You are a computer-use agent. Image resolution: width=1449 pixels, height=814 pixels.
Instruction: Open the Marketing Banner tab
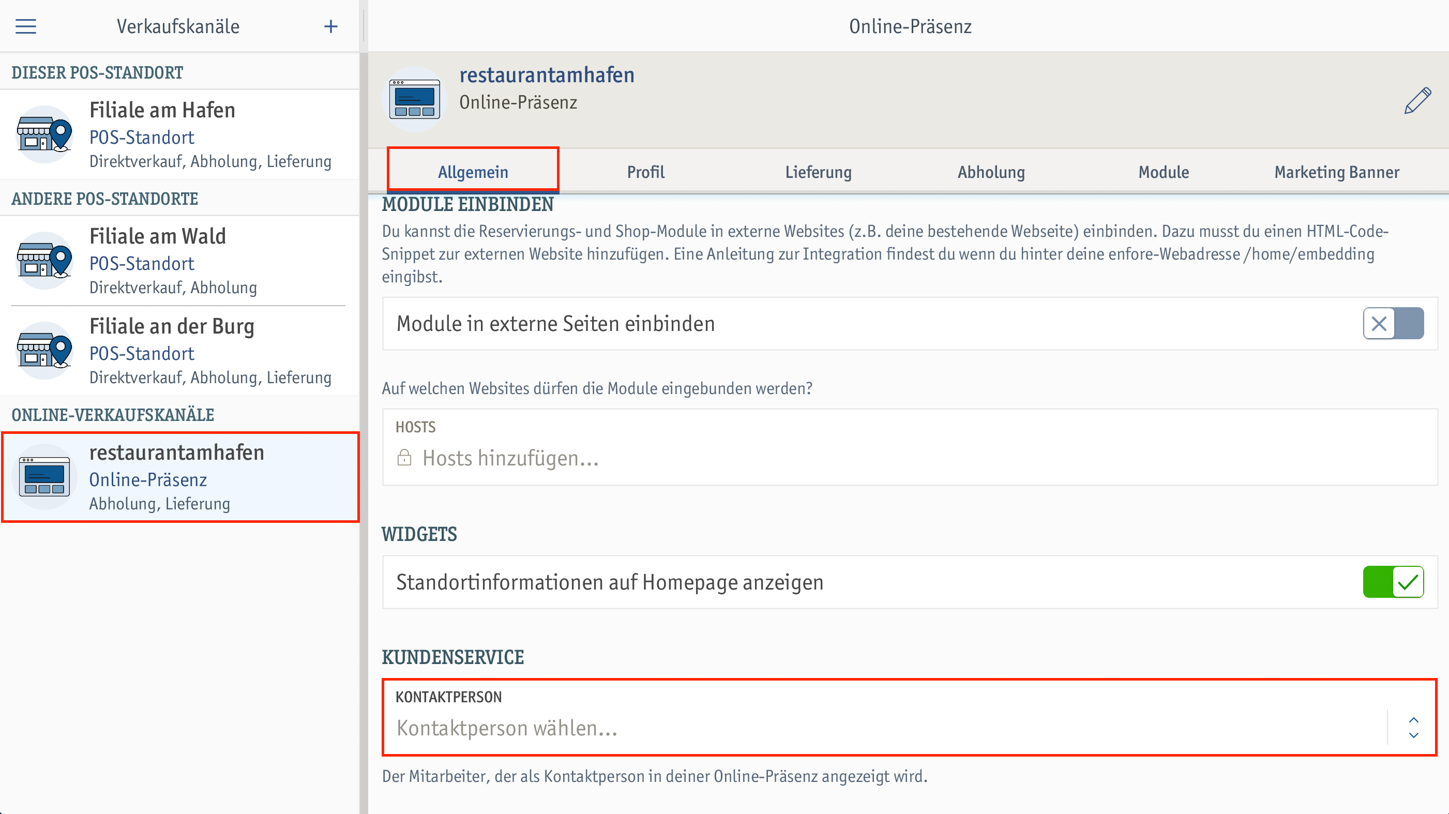[x=1336, y=172]
